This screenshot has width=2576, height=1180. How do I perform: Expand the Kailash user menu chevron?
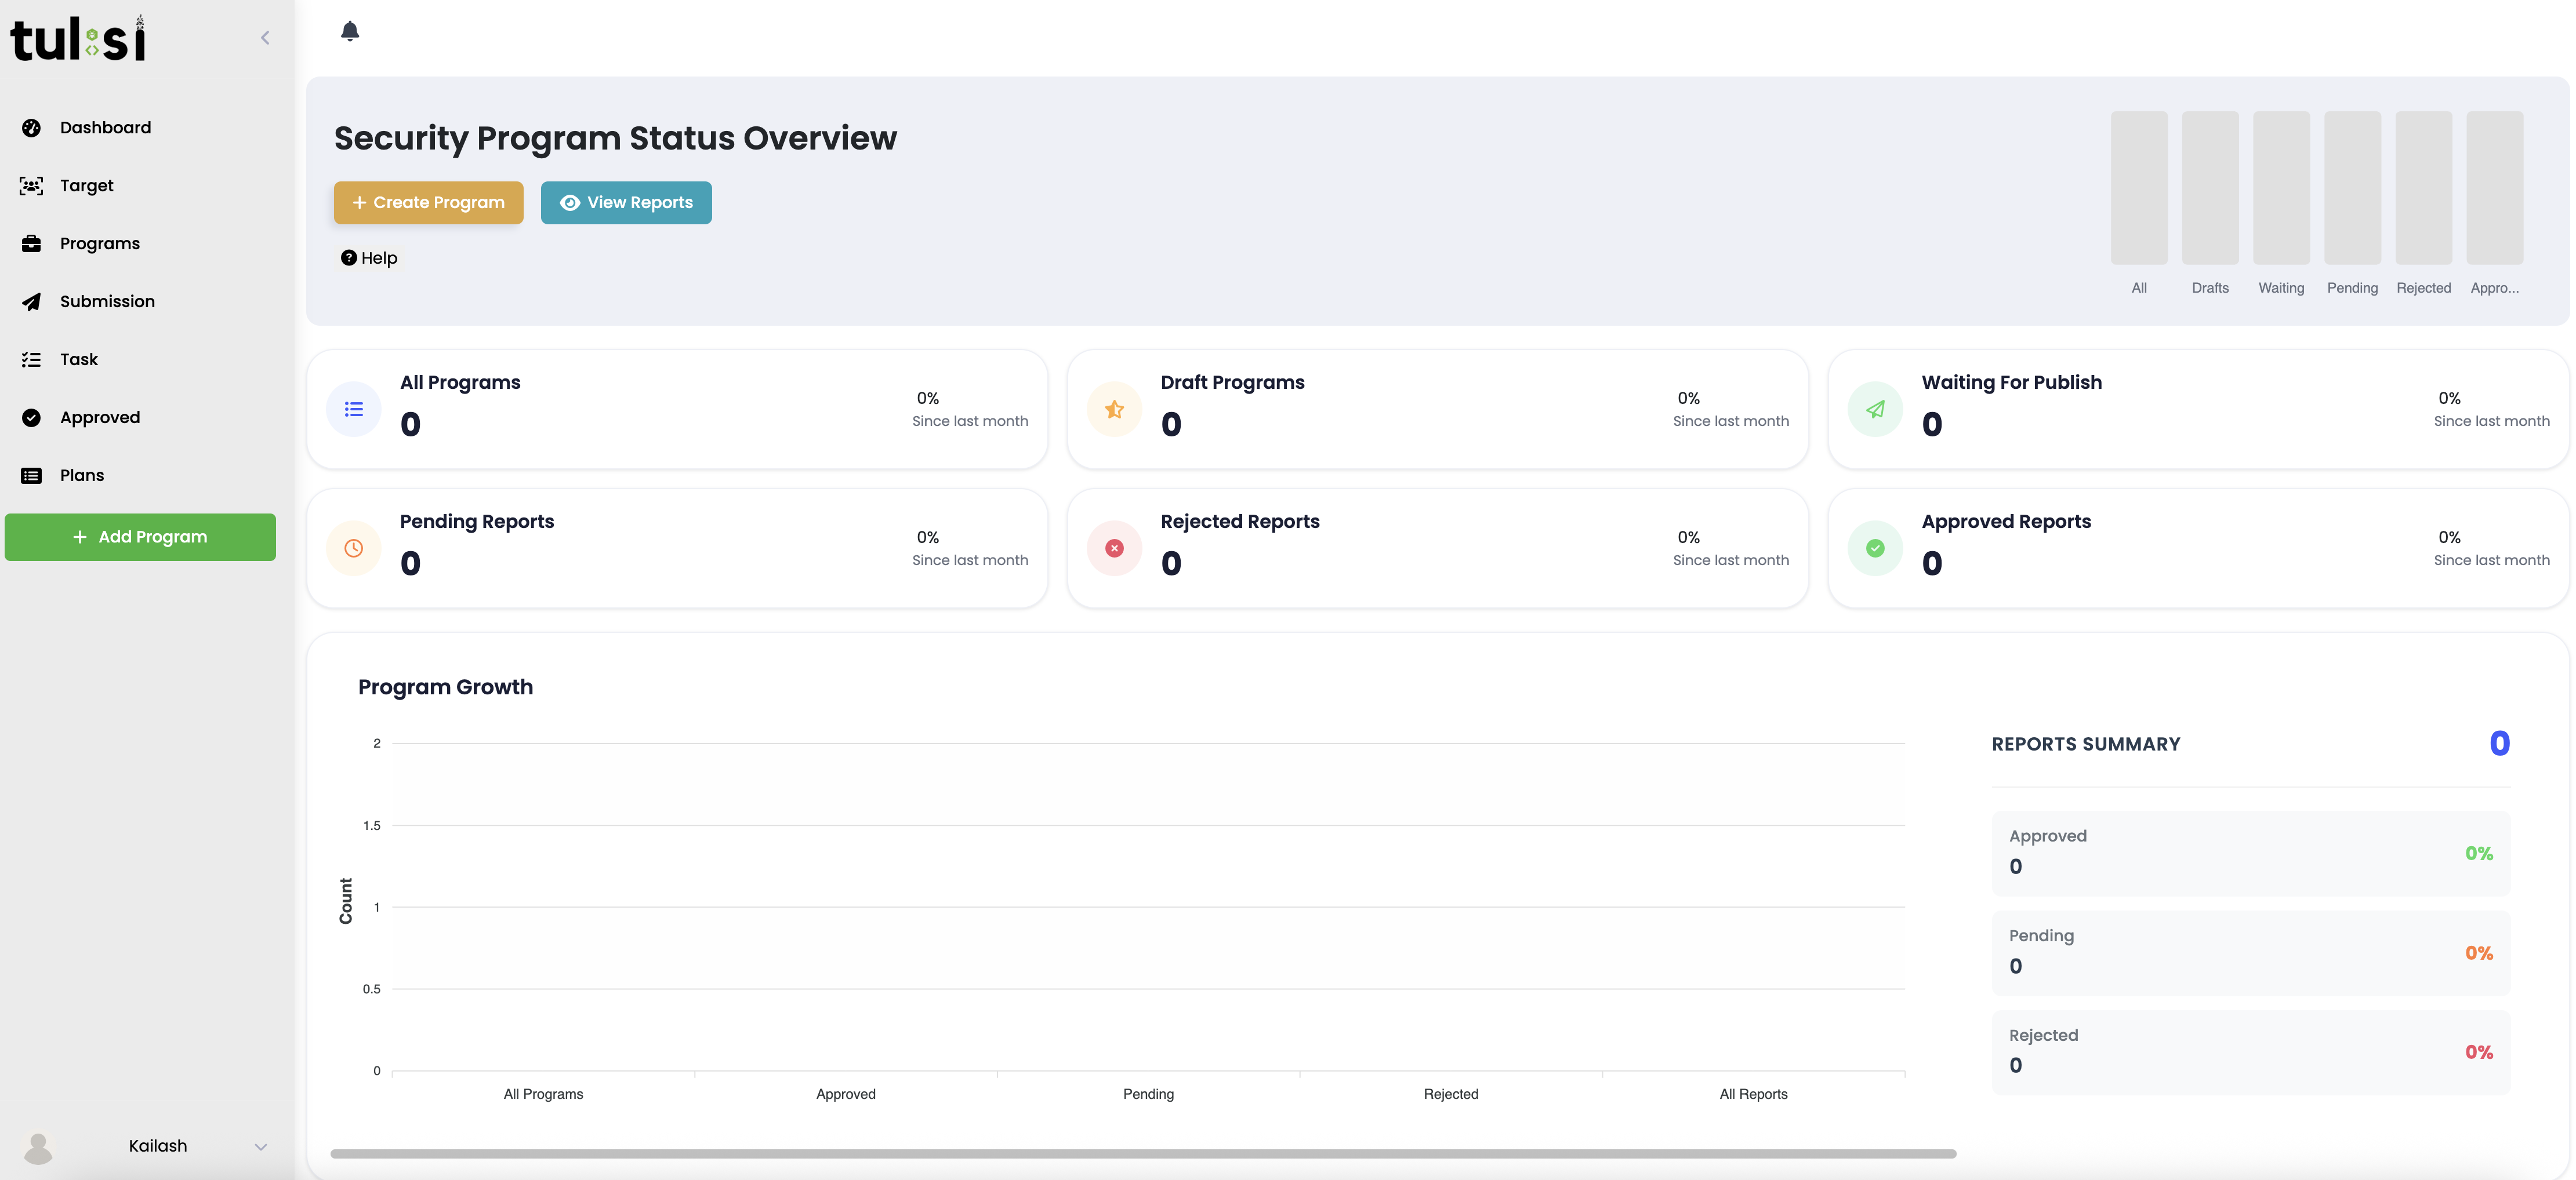coord(261,1147)
